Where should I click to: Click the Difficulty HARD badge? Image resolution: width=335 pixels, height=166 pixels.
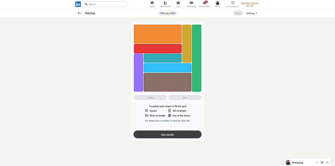(x=167, y=13)
